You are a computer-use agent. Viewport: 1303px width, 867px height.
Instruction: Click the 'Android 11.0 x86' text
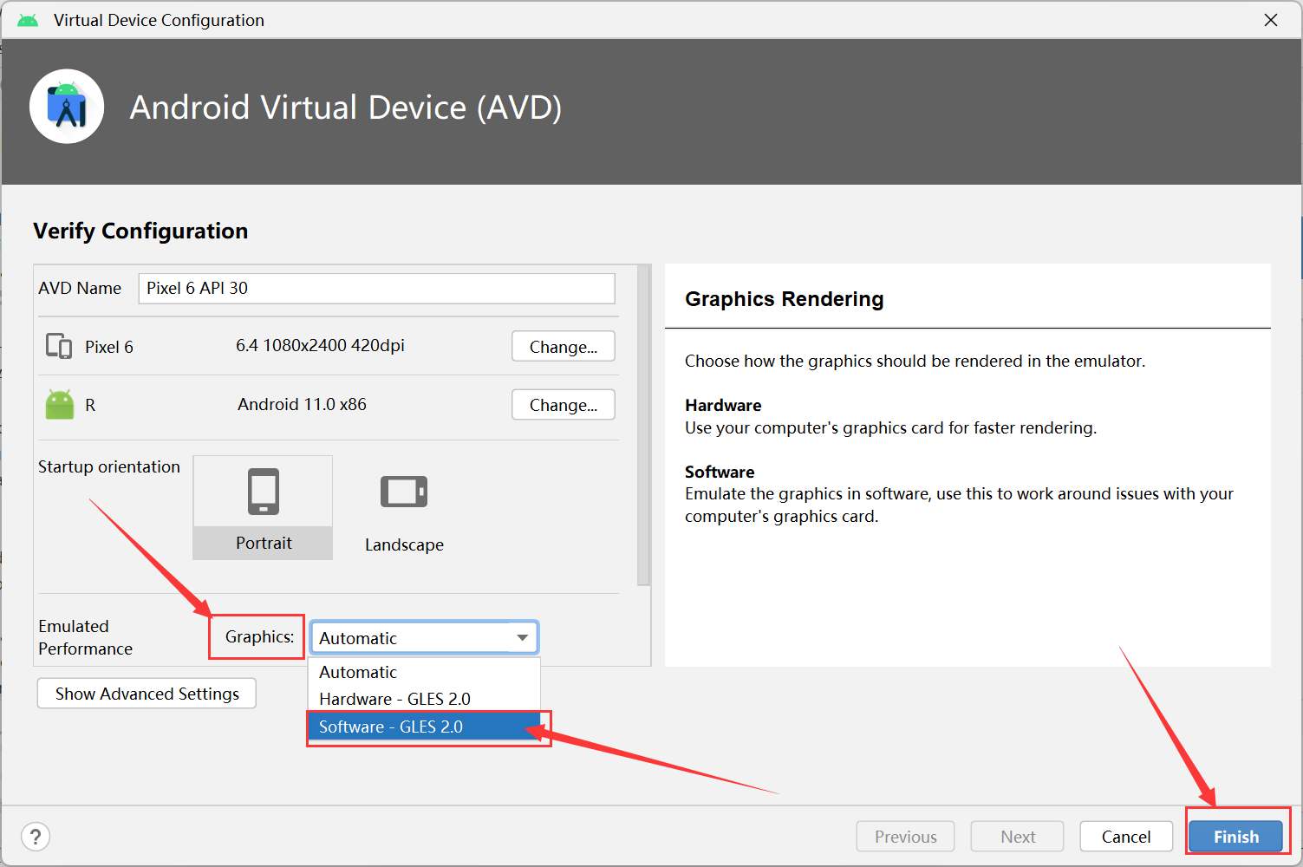(x=302, y=404)
